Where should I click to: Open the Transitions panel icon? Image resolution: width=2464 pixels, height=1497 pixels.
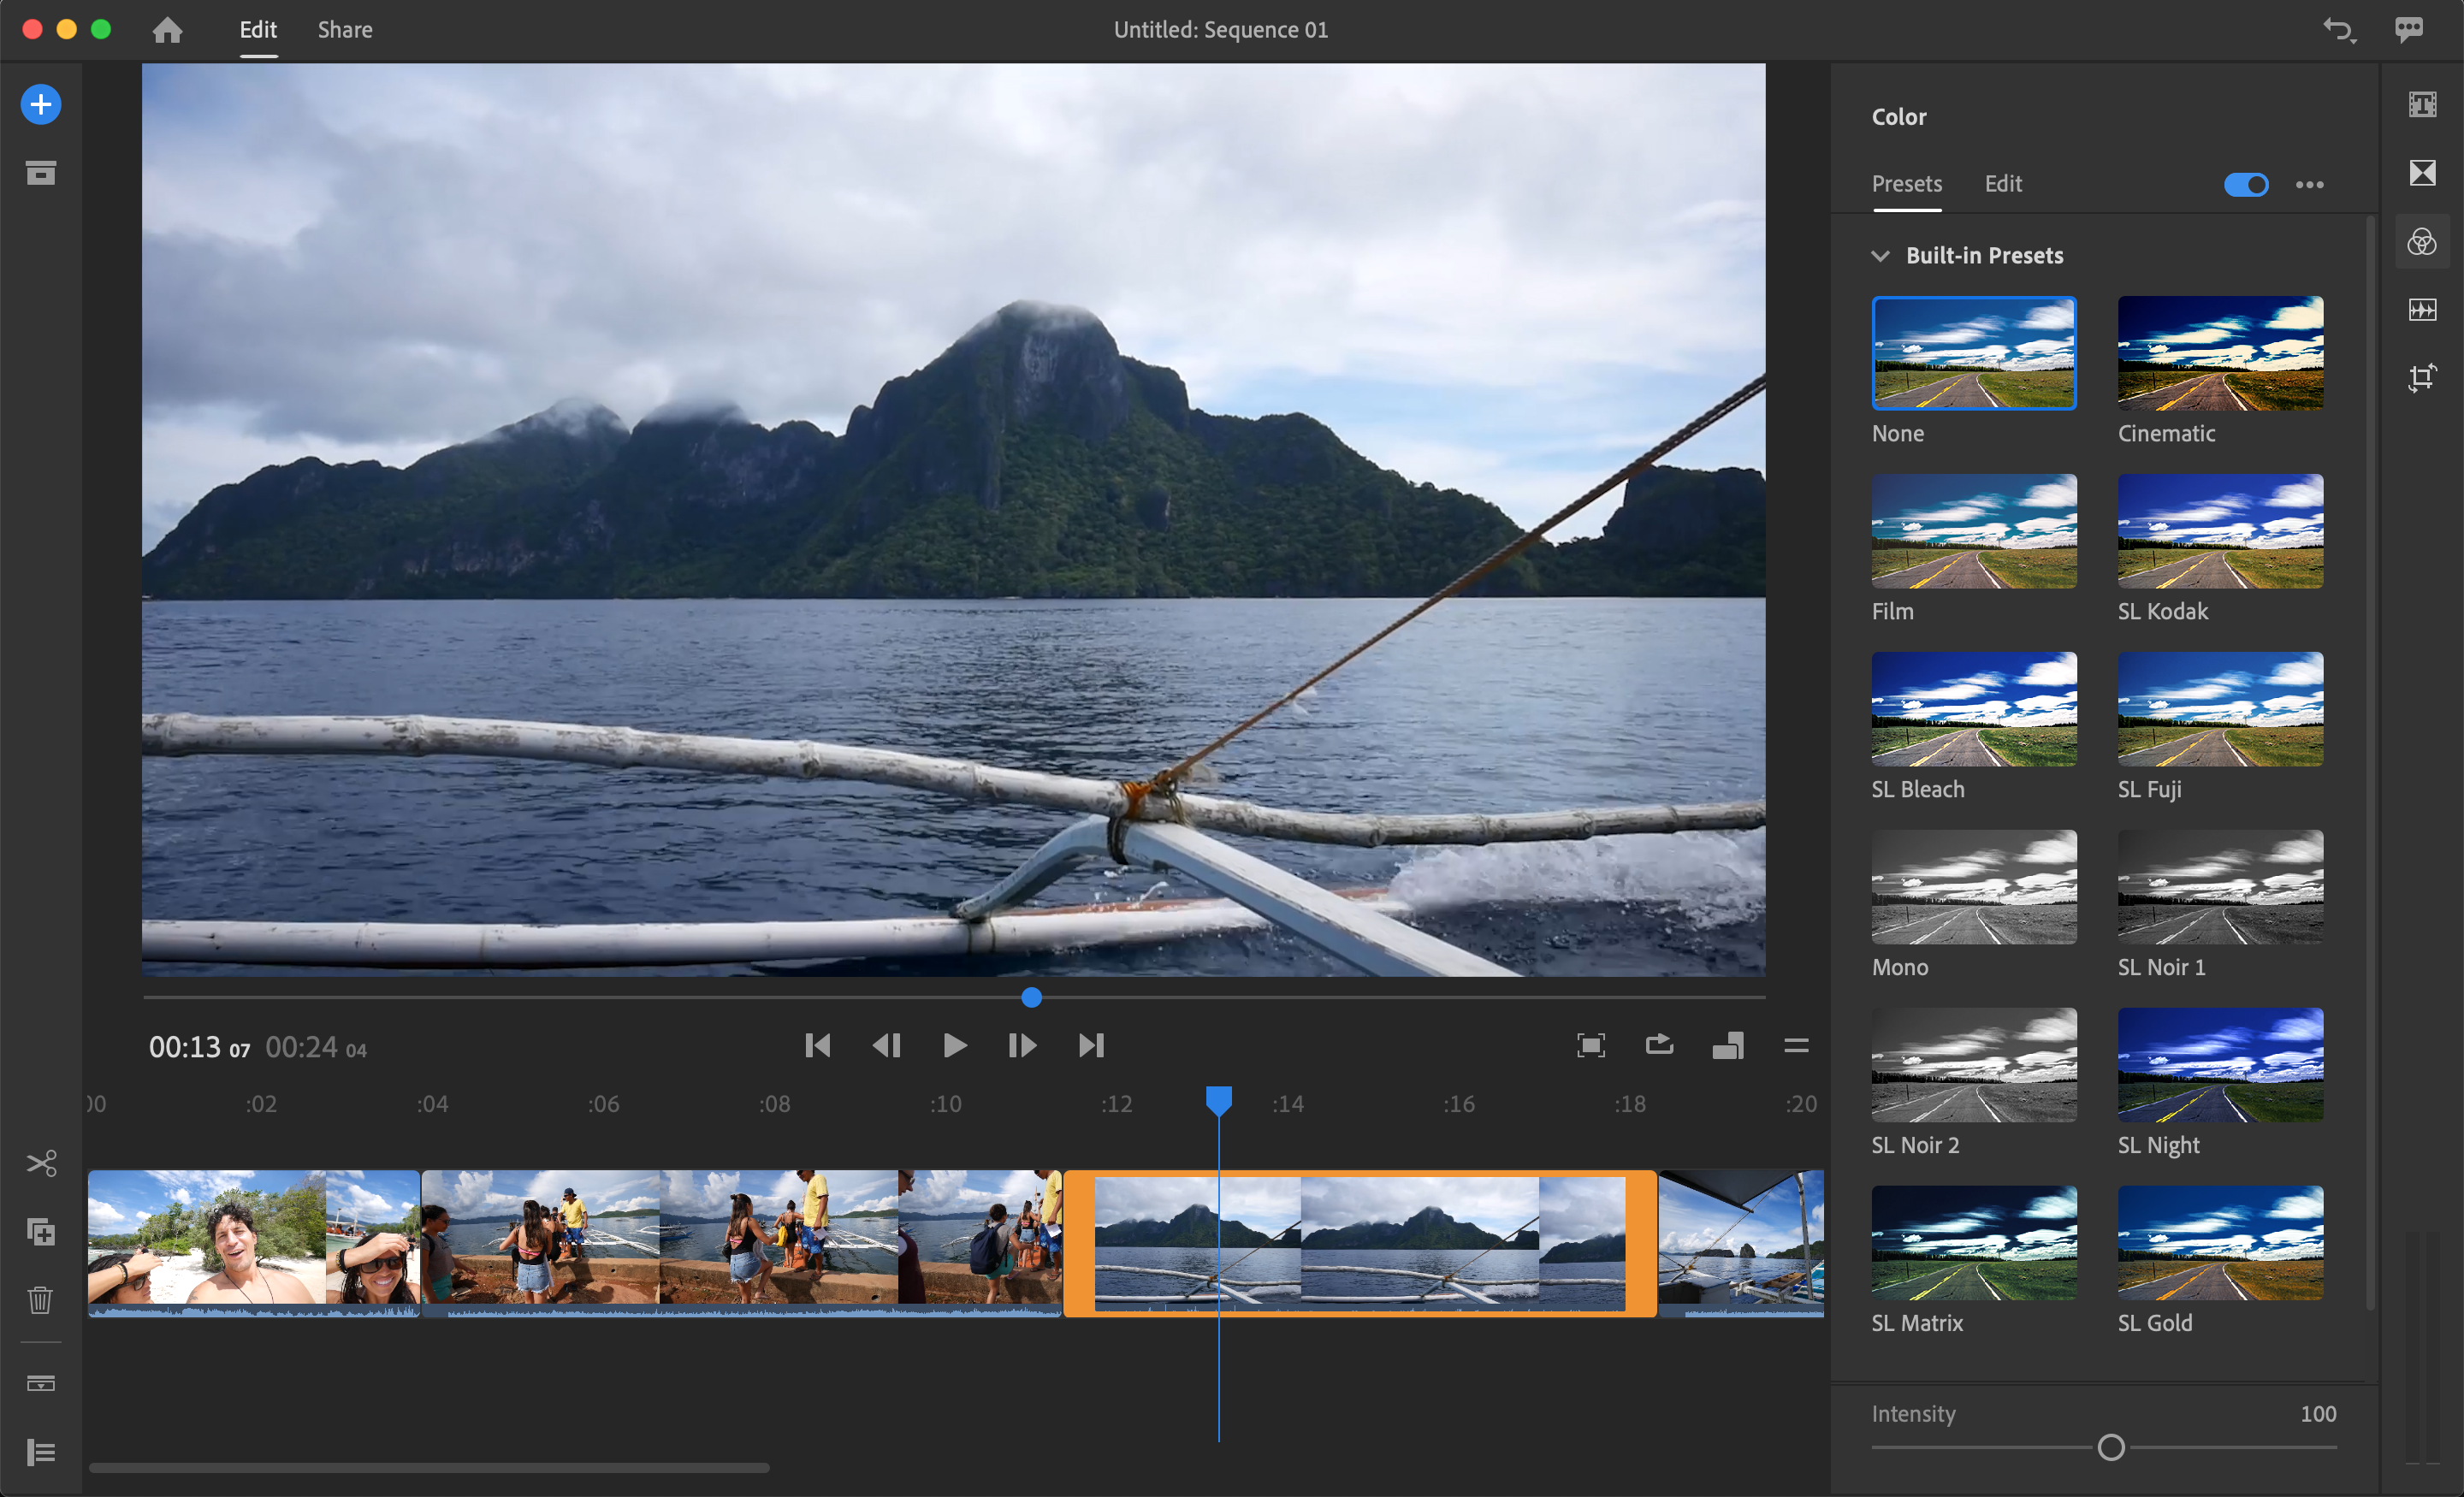coord(2421,173)
